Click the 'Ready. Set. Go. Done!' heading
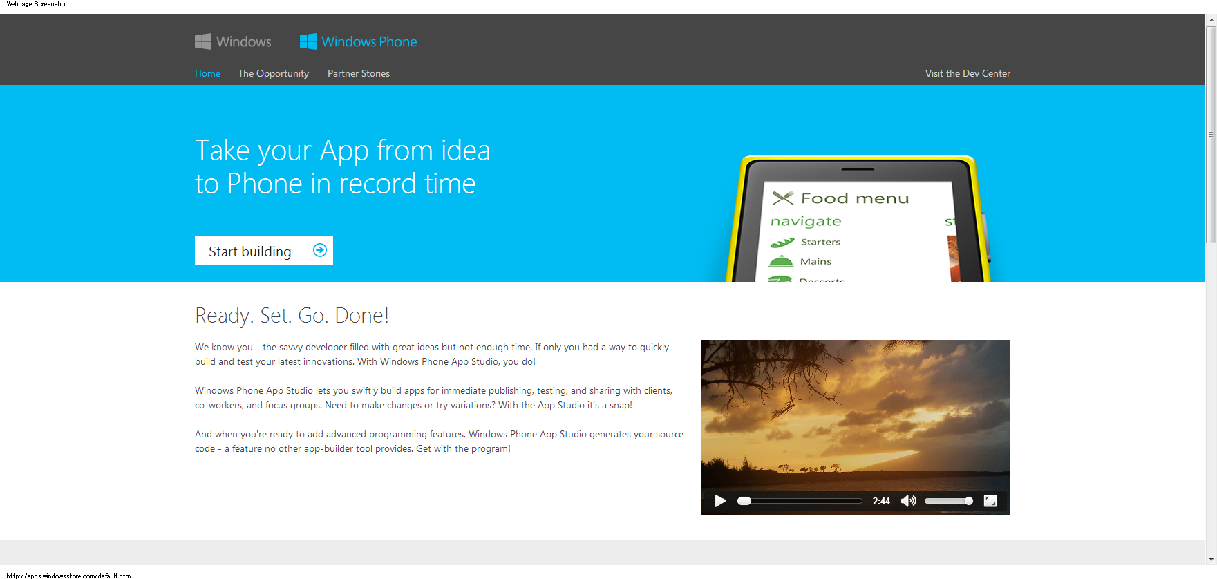Screen dimensions: 1217x579 (292, 315)
